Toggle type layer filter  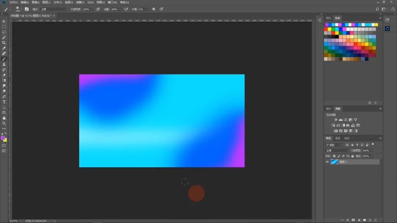(x=357, y=145)
